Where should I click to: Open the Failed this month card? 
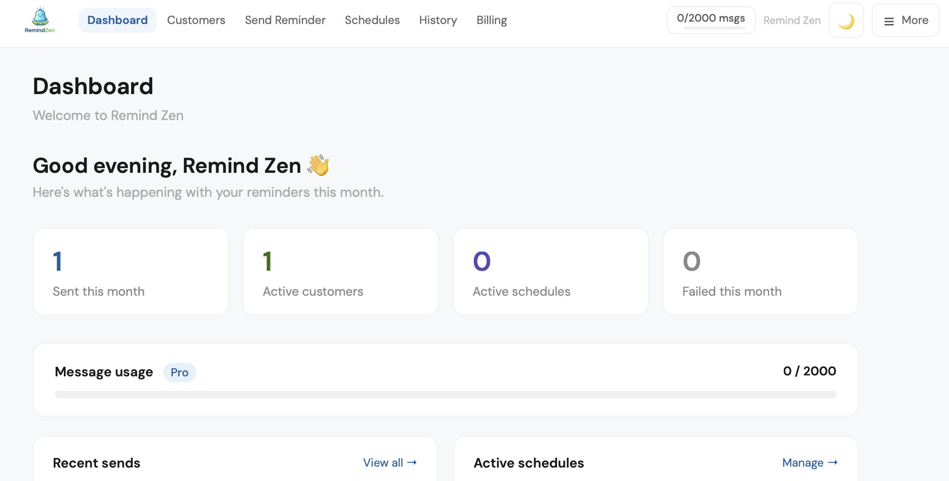pyautogui.click(x=760, y=272)
